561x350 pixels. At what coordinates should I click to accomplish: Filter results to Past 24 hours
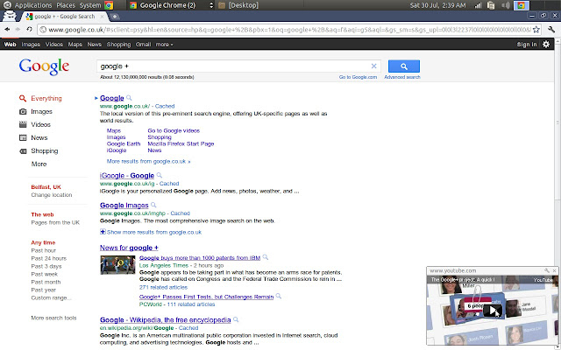pyautogui.click(x=49, y=258)
